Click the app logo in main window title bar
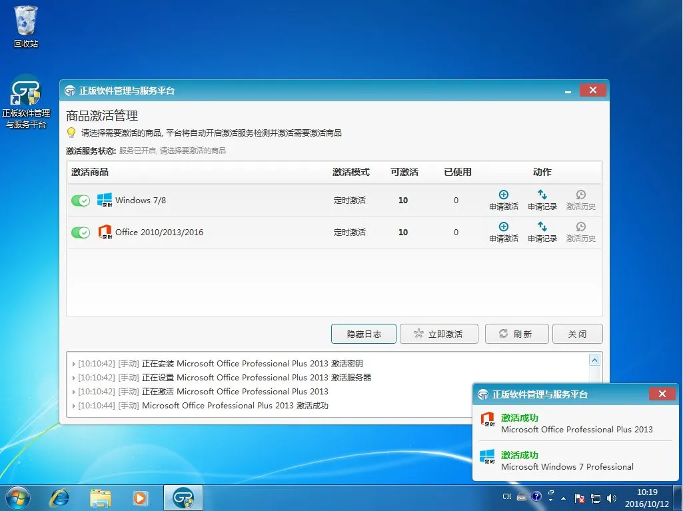The width and height of the screenshot is (683, 511). [70, 91]
